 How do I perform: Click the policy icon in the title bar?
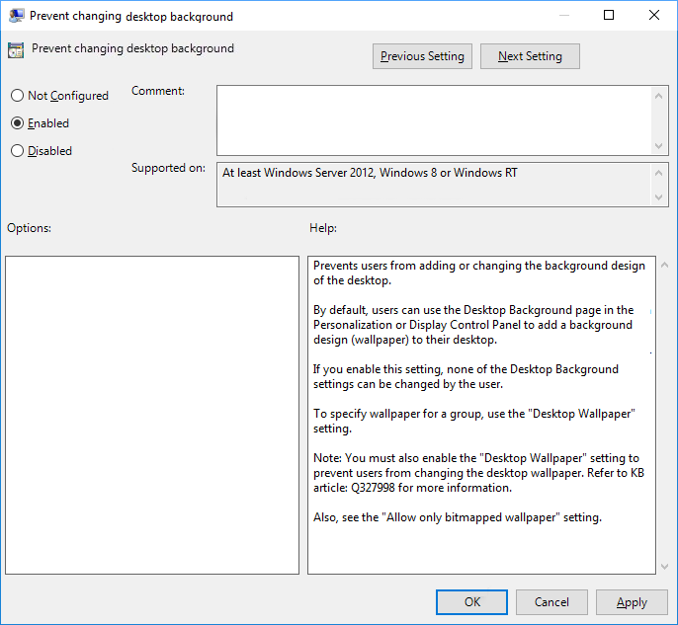coord(16,16)
